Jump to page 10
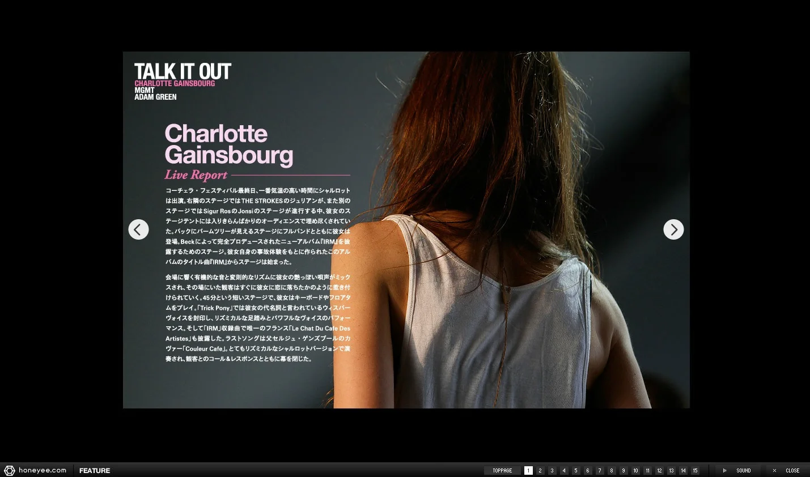The height and width of the screenshot is (477, 810). pos(635,471)
